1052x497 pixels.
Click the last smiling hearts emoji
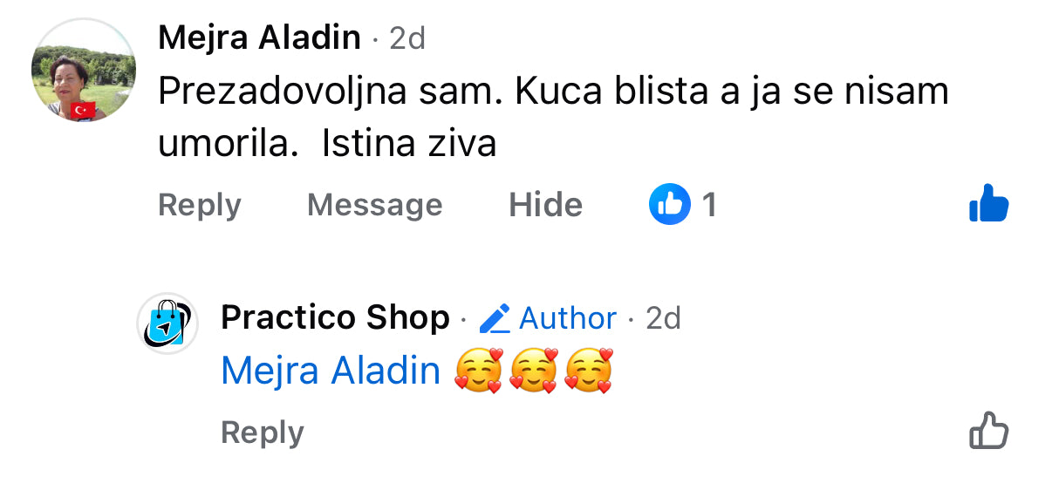[589, 371]
